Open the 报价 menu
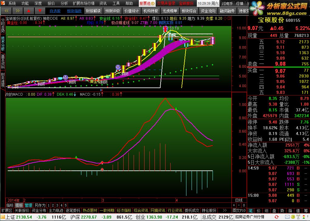 pyautogui.click(x=51, y=3)
